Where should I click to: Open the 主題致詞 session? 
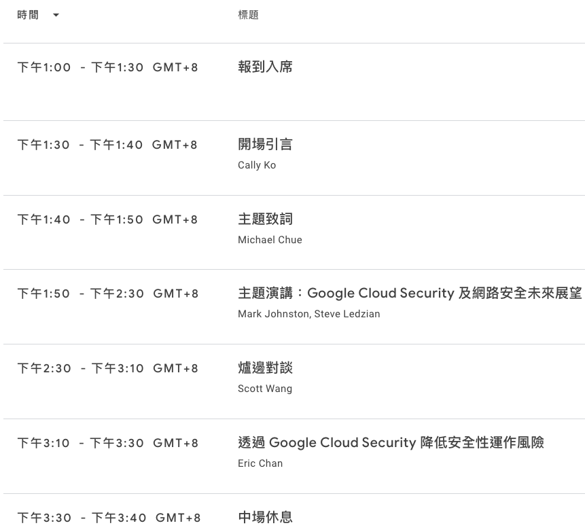point(265,219)
